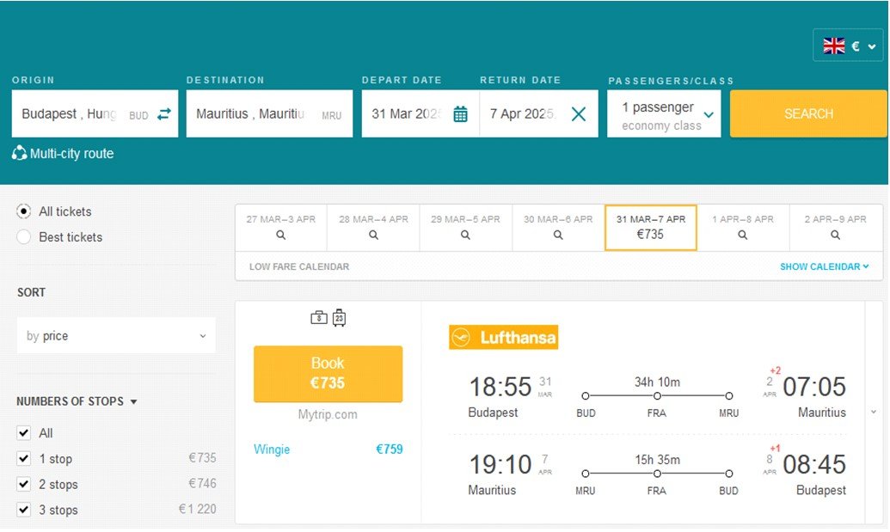Open the depart date calendar icon
Screen dimensions: 890x532
(x=460, y=114)
